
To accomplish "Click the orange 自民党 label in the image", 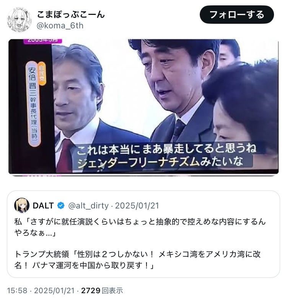I will [x=42, y=73].
